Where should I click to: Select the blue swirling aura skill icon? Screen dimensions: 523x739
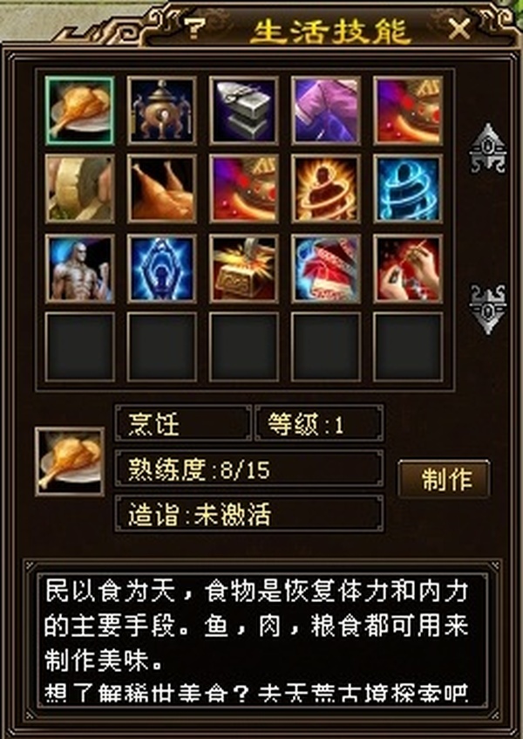point(408,188)
